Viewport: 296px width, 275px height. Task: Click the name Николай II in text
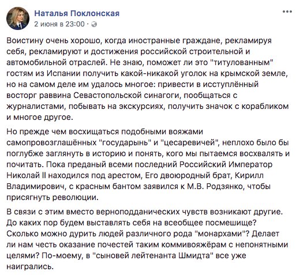[x=26, y=176]
